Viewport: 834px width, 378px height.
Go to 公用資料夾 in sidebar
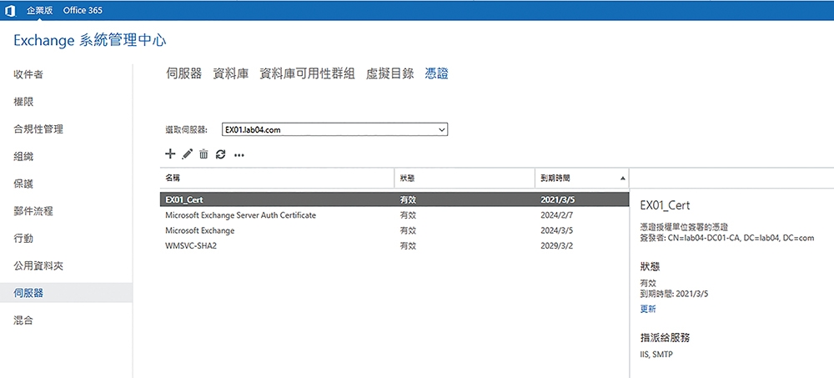click(38, 265)
